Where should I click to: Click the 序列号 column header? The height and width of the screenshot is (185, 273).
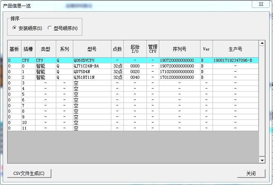pyautogui.click(x=179, y=49)
